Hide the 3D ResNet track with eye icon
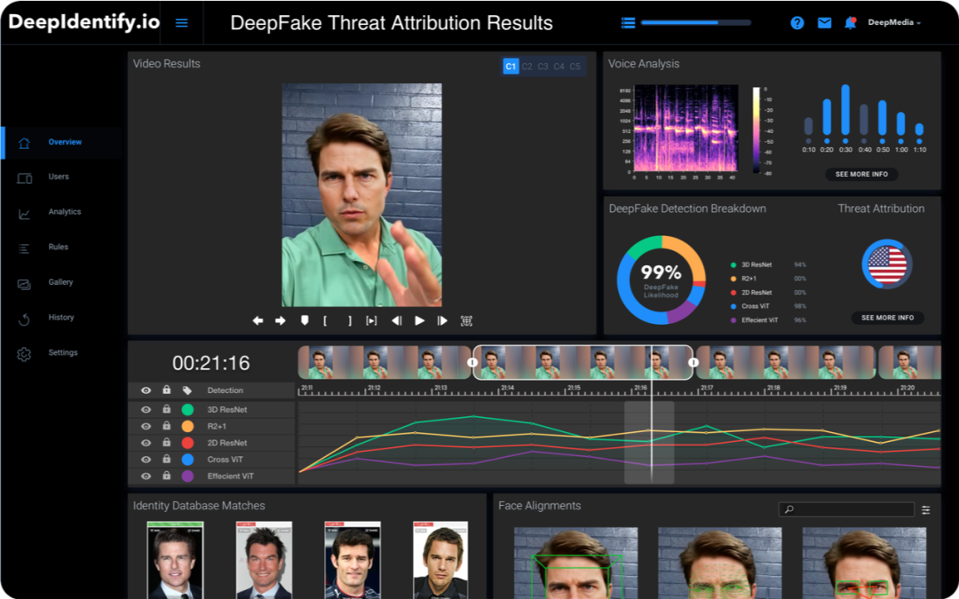Image resolution: width=959 pixels, height=599 pixels. pyautogui.click(x=146, y=410)
